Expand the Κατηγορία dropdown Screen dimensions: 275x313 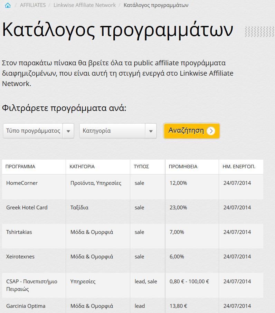[118, 131]
